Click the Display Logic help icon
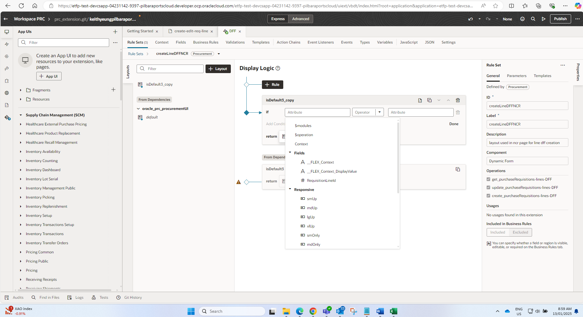Image resolution: width=583 pixels, height=317 pixels. (x=278, y=68)
